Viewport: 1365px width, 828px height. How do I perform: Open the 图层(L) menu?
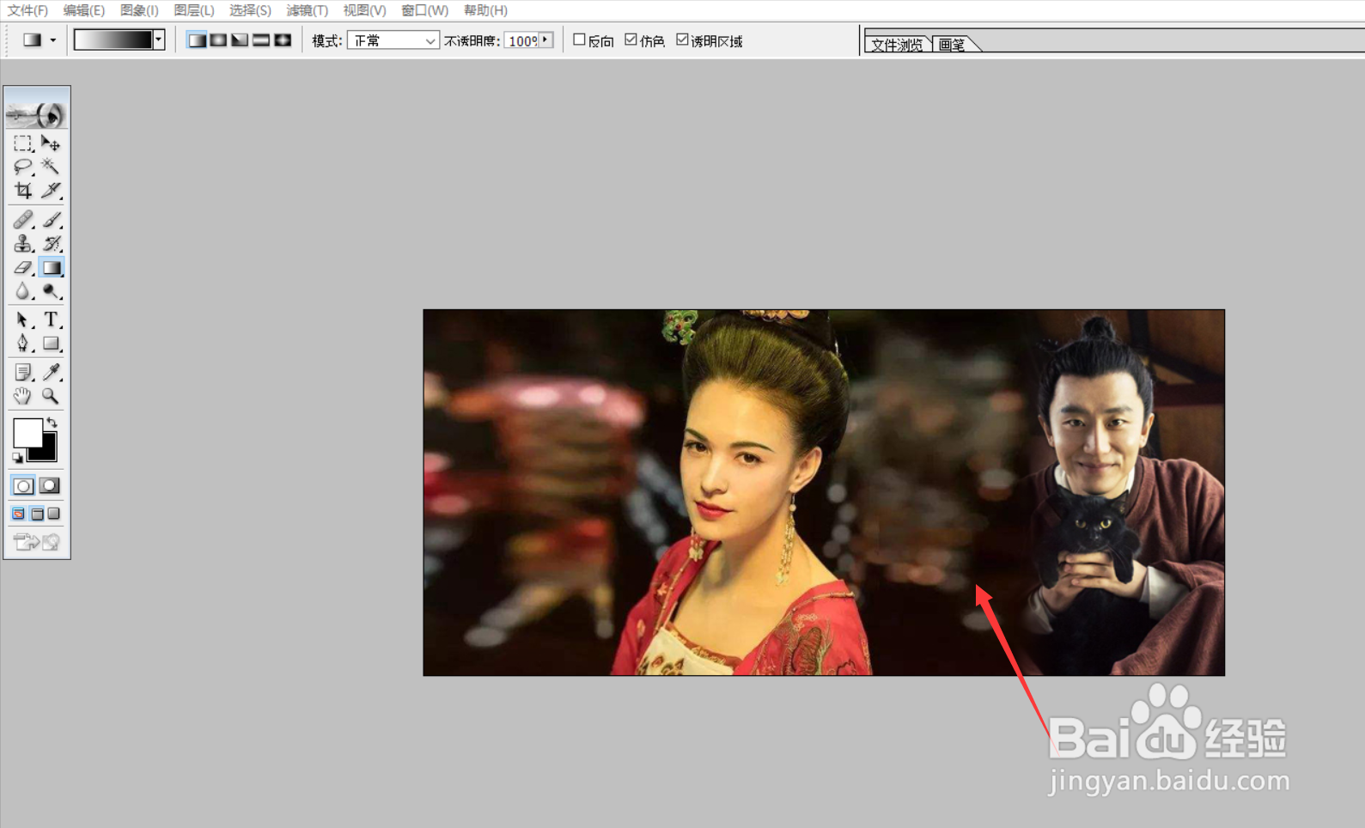tap(194, 10)
